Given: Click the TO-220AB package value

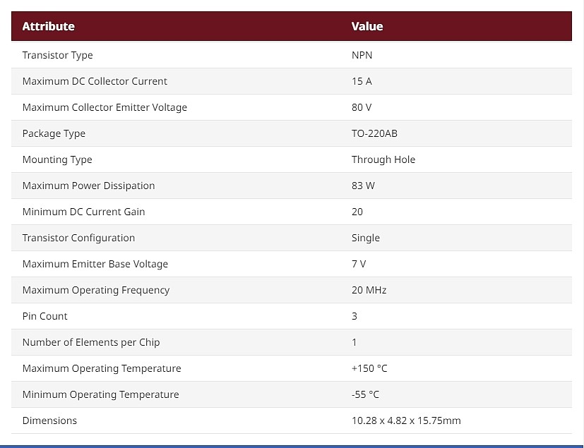Looking at the screenshot, I should pyautogui.click(x=374, y=133).
